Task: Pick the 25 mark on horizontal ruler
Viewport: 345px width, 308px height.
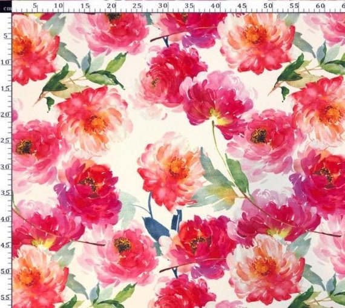Action: (x=137, y=5)
